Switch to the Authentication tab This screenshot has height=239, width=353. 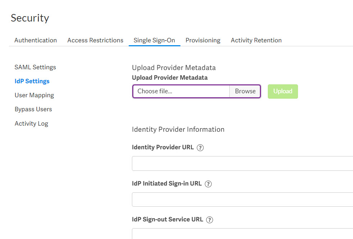pyautogui.click(x=36, y=40)
